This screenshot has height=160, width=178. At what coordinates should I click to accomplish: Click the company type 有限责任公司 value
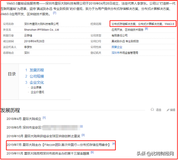click(120, 36)
